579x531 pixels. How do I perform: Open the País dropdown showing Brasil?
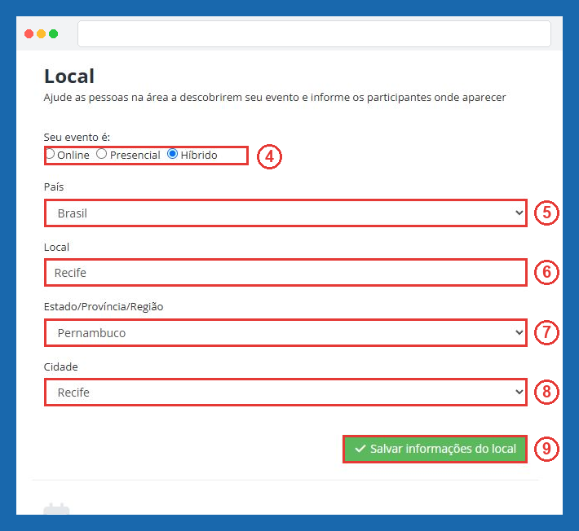click(x=285, y=213)
